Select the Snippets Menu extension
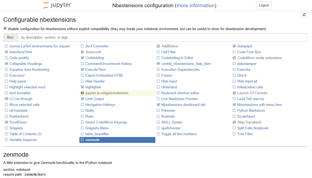This screenshot has width=312, height=178. tap(97, 128)
